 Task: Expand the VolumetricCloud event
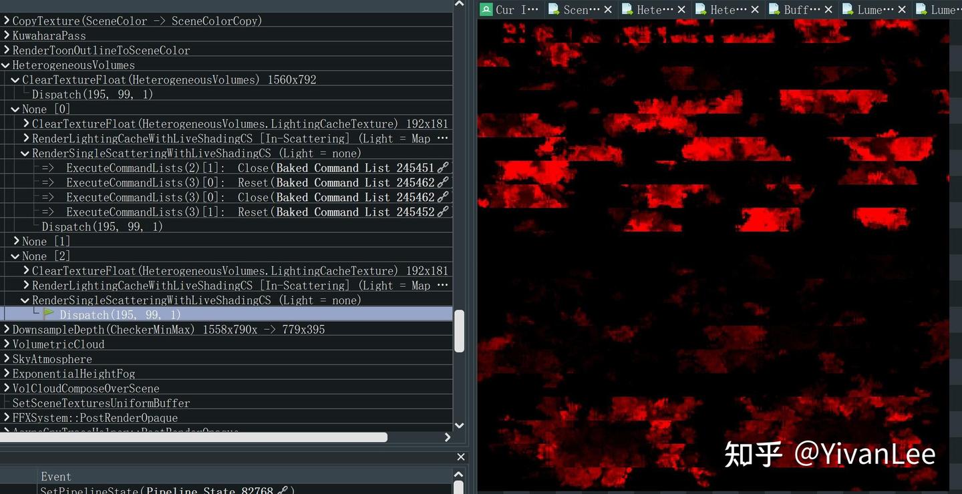tap(5, 344)
